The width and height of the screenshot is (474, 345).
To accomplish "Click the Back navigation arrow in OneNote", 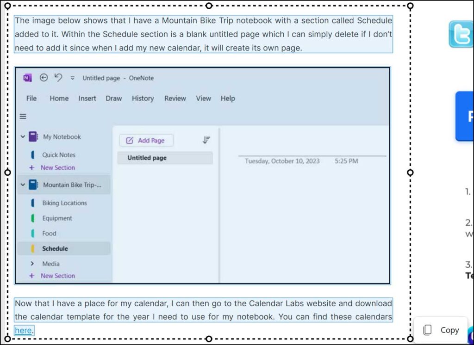I will pos(43,78).
